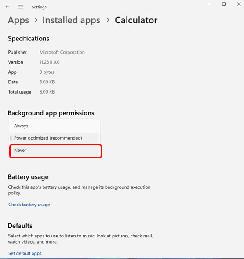Go to Installed apps breadcrumb
Viewport: 244px width, 259px height.
tap(71, 20)
